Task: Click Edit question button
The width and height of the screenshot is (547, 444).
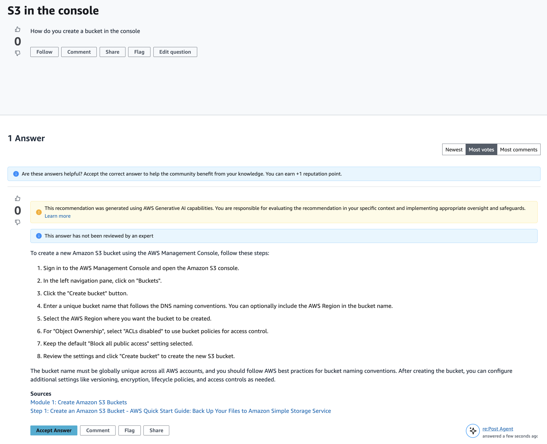Action: click(175, 52)
